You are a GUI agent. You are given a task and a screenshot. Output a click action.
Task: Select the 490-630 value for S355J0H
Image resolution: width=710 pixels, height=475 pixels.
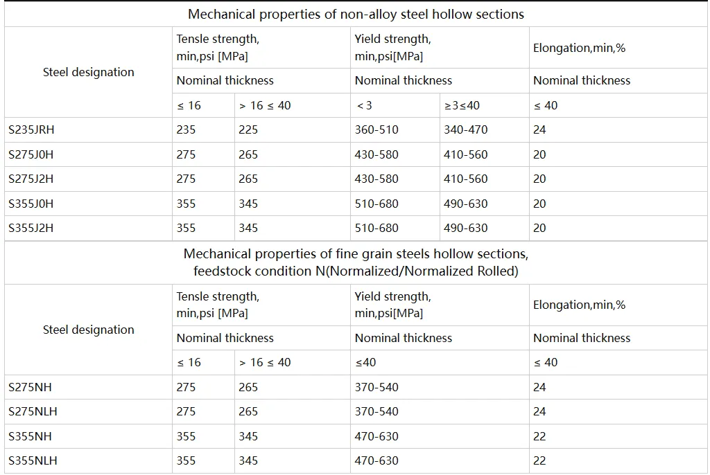tap(465, 204)
